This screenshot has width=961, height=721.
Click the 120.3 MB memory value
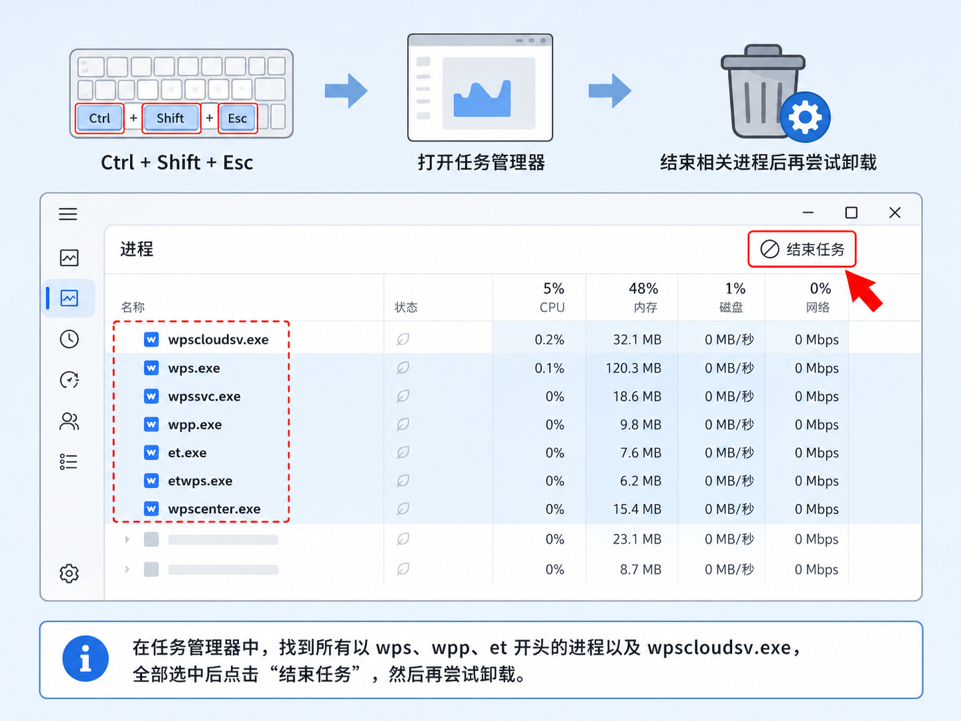[x=633, y=368]
